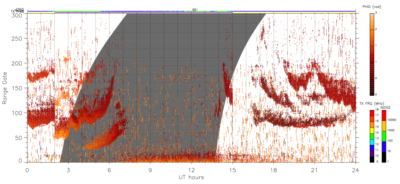Click the green swatch in TX FRQ legend
The height and width of the screenshot is (184, 400).
pyautogui.click(x=372, y=136)
